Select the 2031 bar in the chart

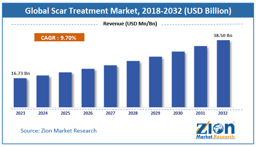pyautogui.click(x=201, y=76)
